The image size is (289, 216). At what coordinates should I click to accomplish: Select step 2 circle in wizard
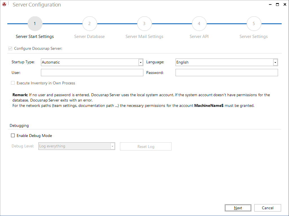click(89, 24)
